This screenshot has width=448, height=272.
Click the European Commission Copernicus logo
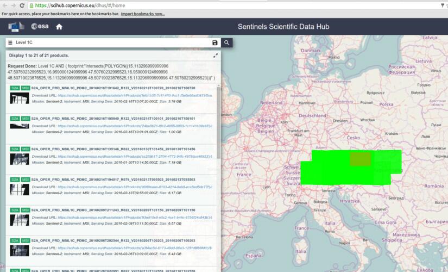(x=16, y=26)
